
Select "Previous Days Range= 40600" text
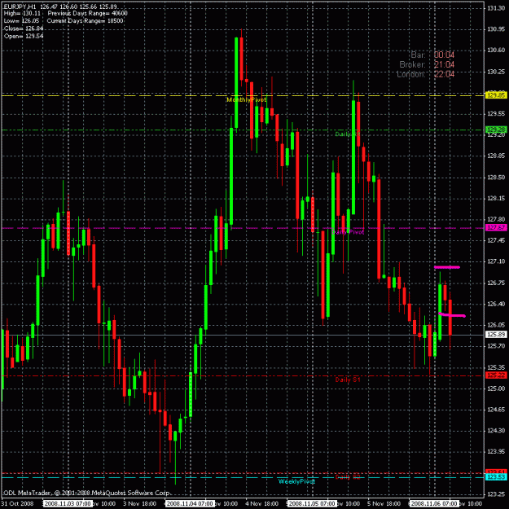(x=88, y=14)
